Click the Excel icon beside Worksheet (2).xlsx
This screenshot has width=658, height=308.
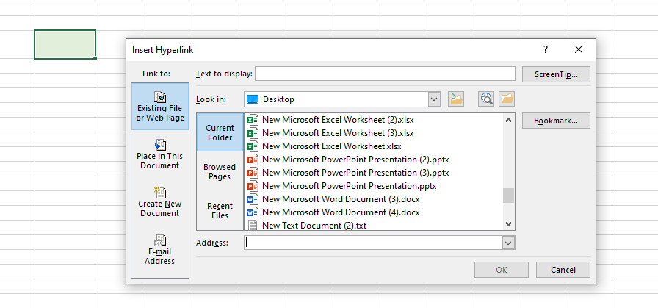(253, 120)
